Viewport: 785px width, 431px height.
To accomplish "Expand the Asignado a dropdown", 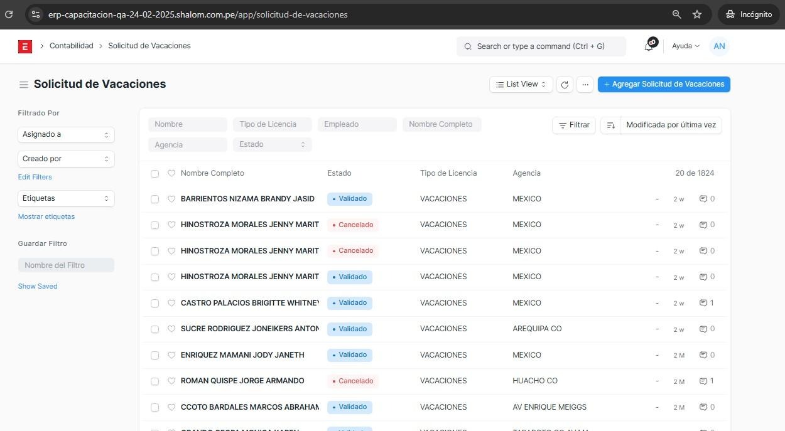I will pyautogui.click(x=66, y=134).
